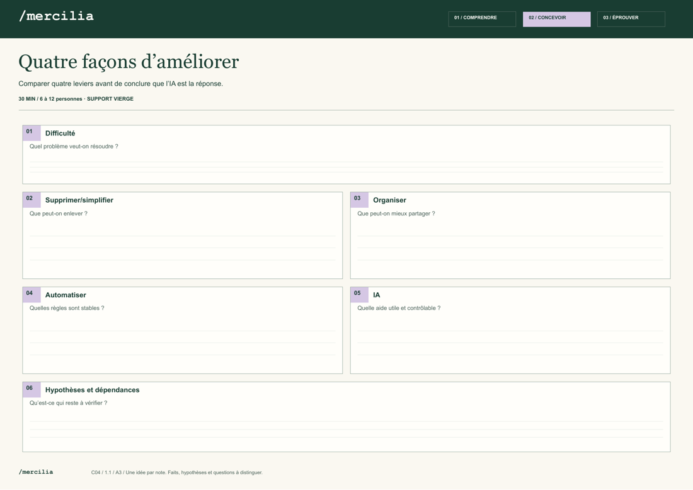Click in the Organiser answer lines

tap(510, 248)
